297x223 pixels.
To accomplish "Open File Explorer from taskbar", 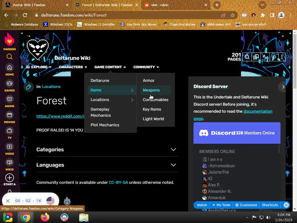I will [x=84, y=217].
